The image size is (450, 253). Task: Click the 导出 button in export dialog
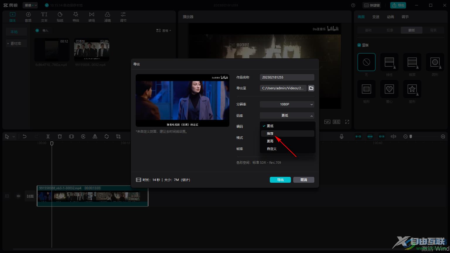pyautogui.click(x=280, y=180)
